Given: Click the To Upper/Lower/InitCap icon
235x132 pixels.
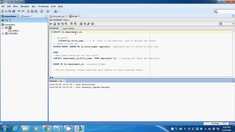Looking at the screenshot, I should click(85, 23).
